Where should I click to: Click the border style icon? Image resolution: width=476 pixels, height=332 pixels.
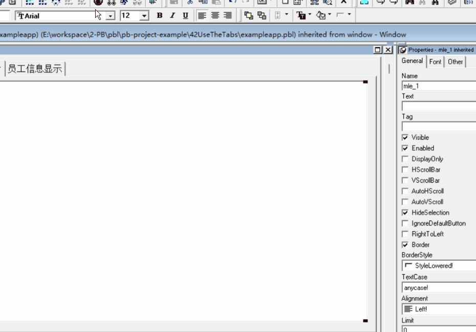click(x=340, y=15)
